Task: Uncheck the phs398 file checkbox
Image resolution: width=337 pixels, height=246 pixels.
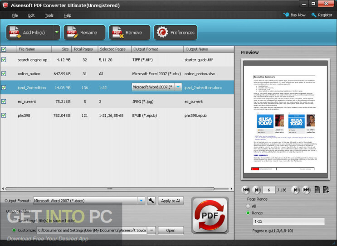Action: point(4,115)
